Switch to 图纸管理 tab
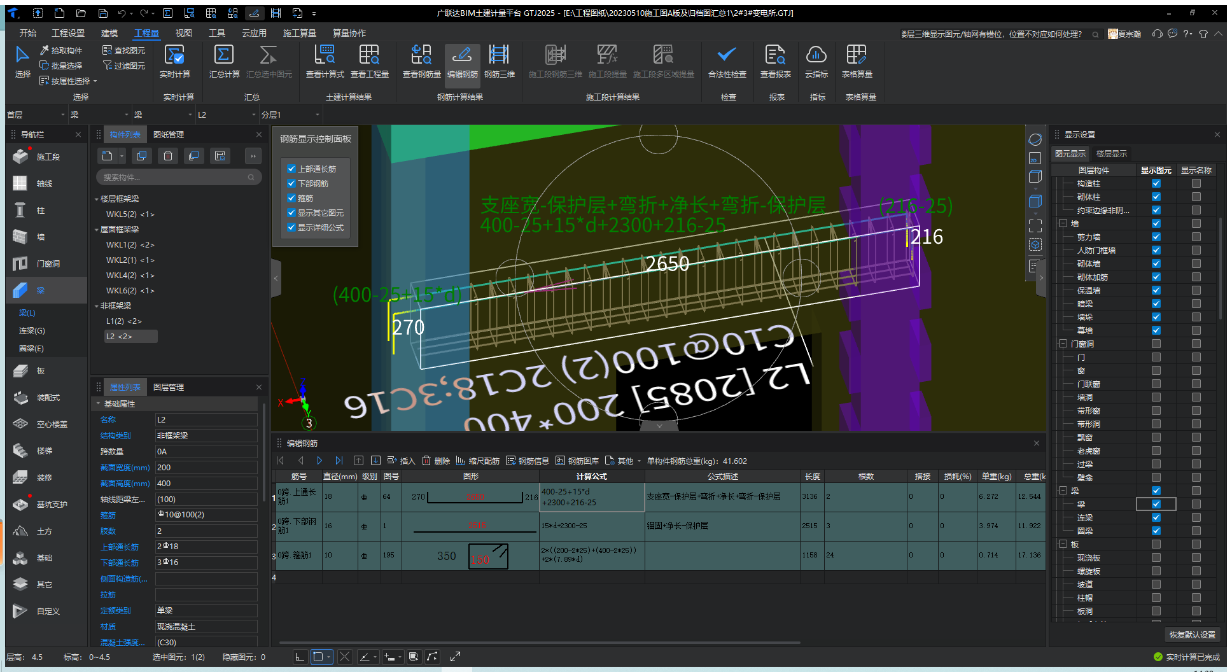The height and width of the screenshot is (672, 1232). pyautogui.click(x=169, y=135)
